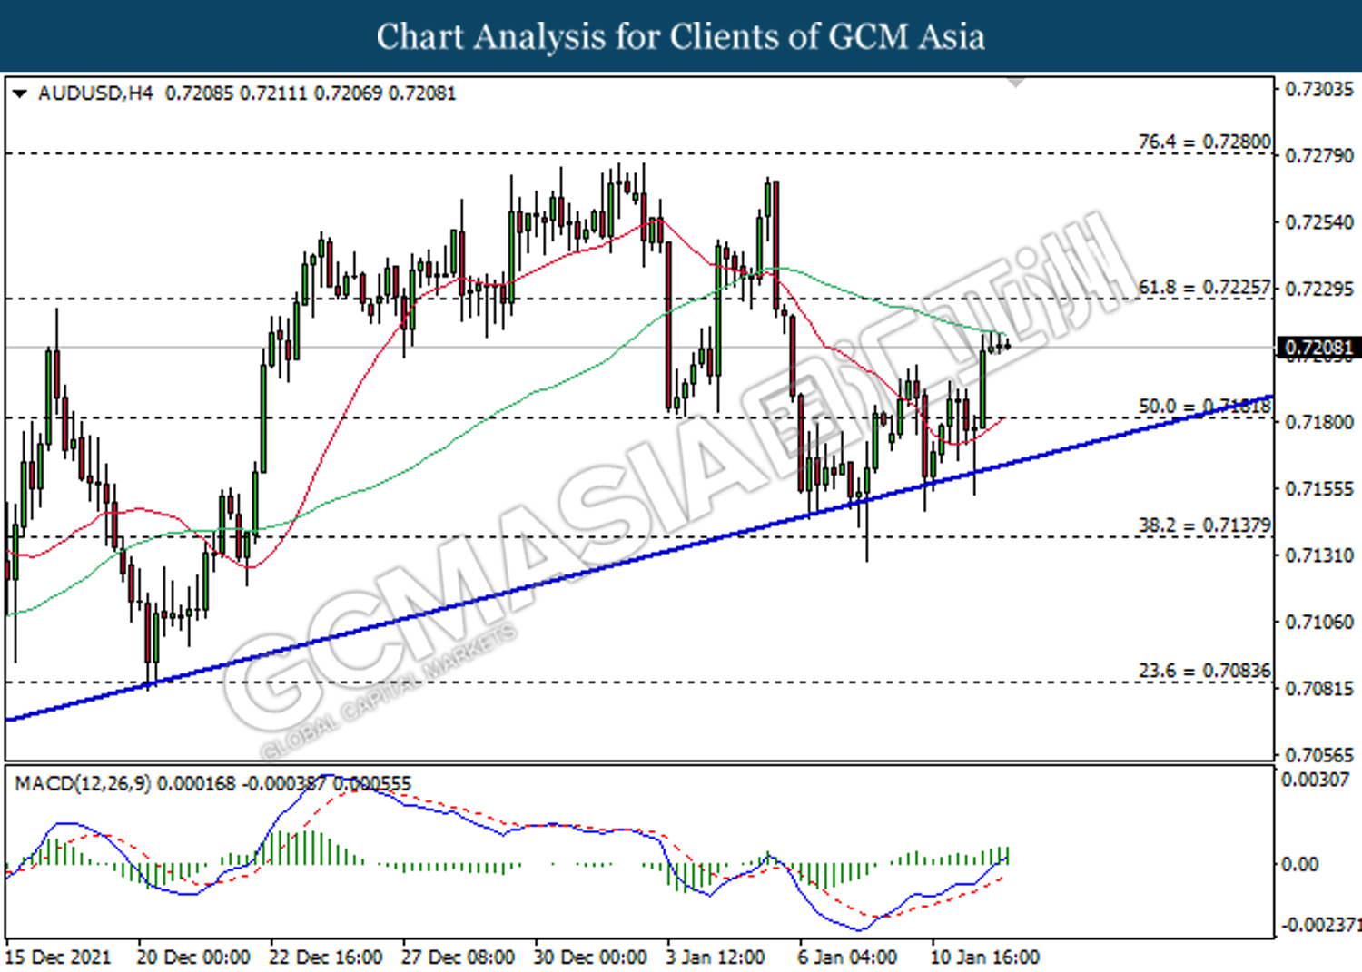Viewport: 1362px width, 972px height.
Task: Click the 0.71310 price axis value
Action: (1319, 555)
